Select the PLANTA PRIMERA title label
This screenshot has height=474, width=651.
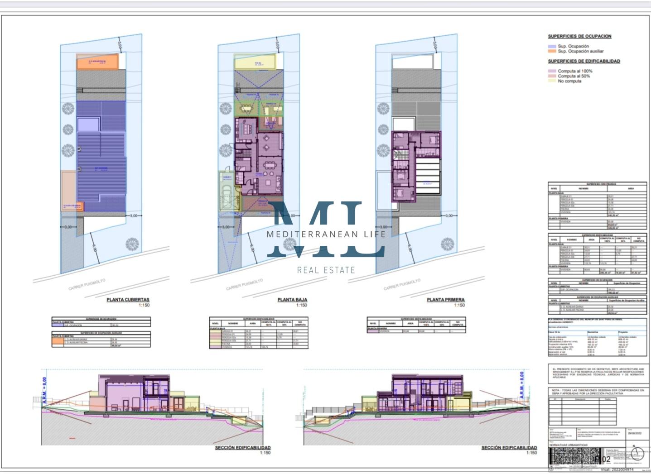point(445,300)
